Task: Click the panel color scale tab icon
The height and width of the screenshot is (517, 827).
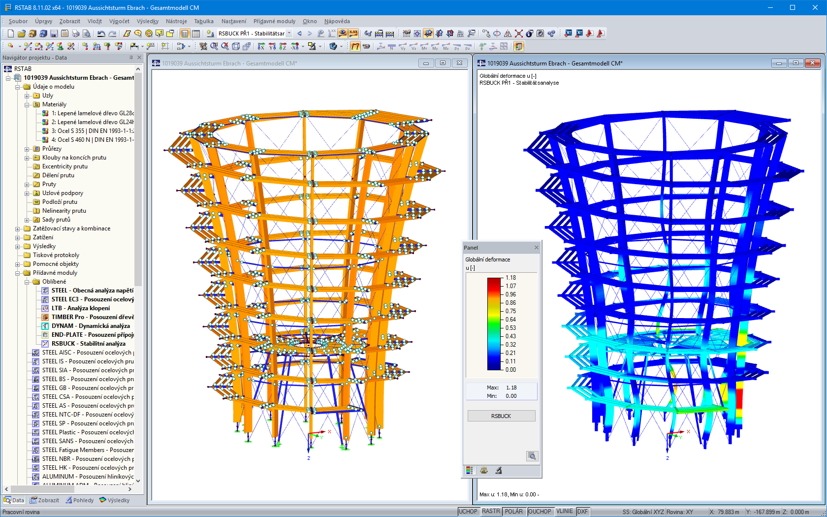Action: pos(469,470)
